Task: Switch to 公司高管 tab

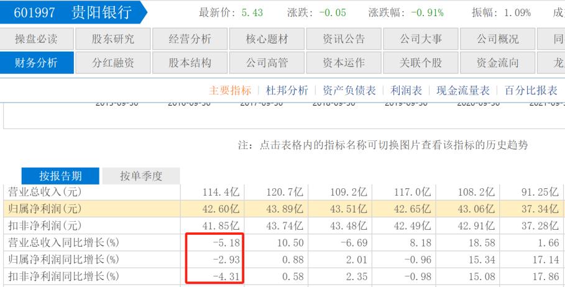Action: point(267,62)
